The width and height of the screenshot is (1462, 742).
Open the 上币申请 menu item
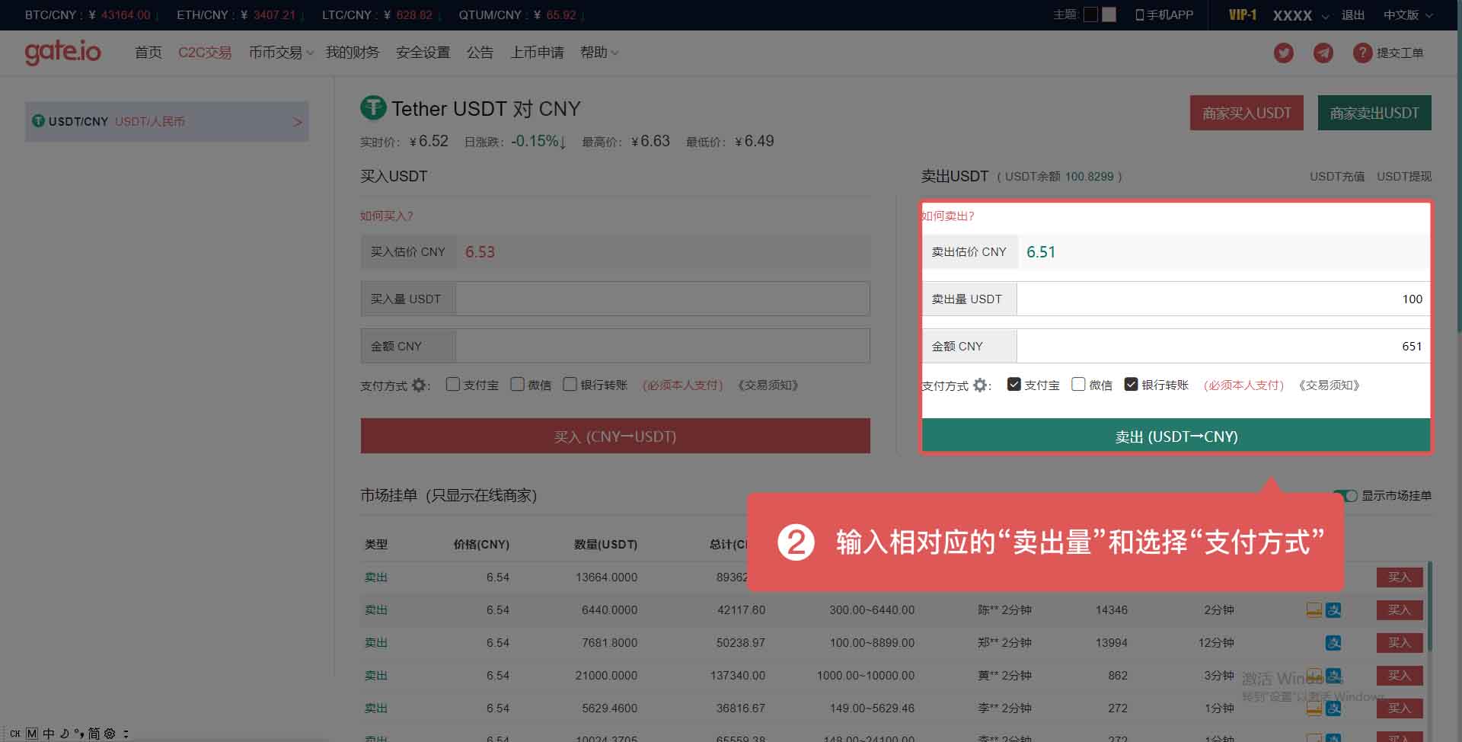(538, 53)
